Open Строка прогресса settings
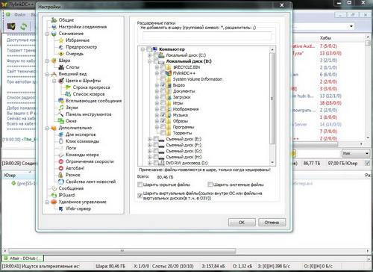The height and width of the screenshot is (272, 373). pos(91,87)
